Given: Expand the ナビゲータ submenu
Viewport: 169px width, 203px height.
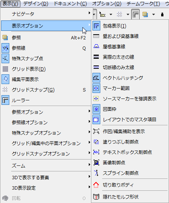Looking at the screenshot, I should coord(46,14).
